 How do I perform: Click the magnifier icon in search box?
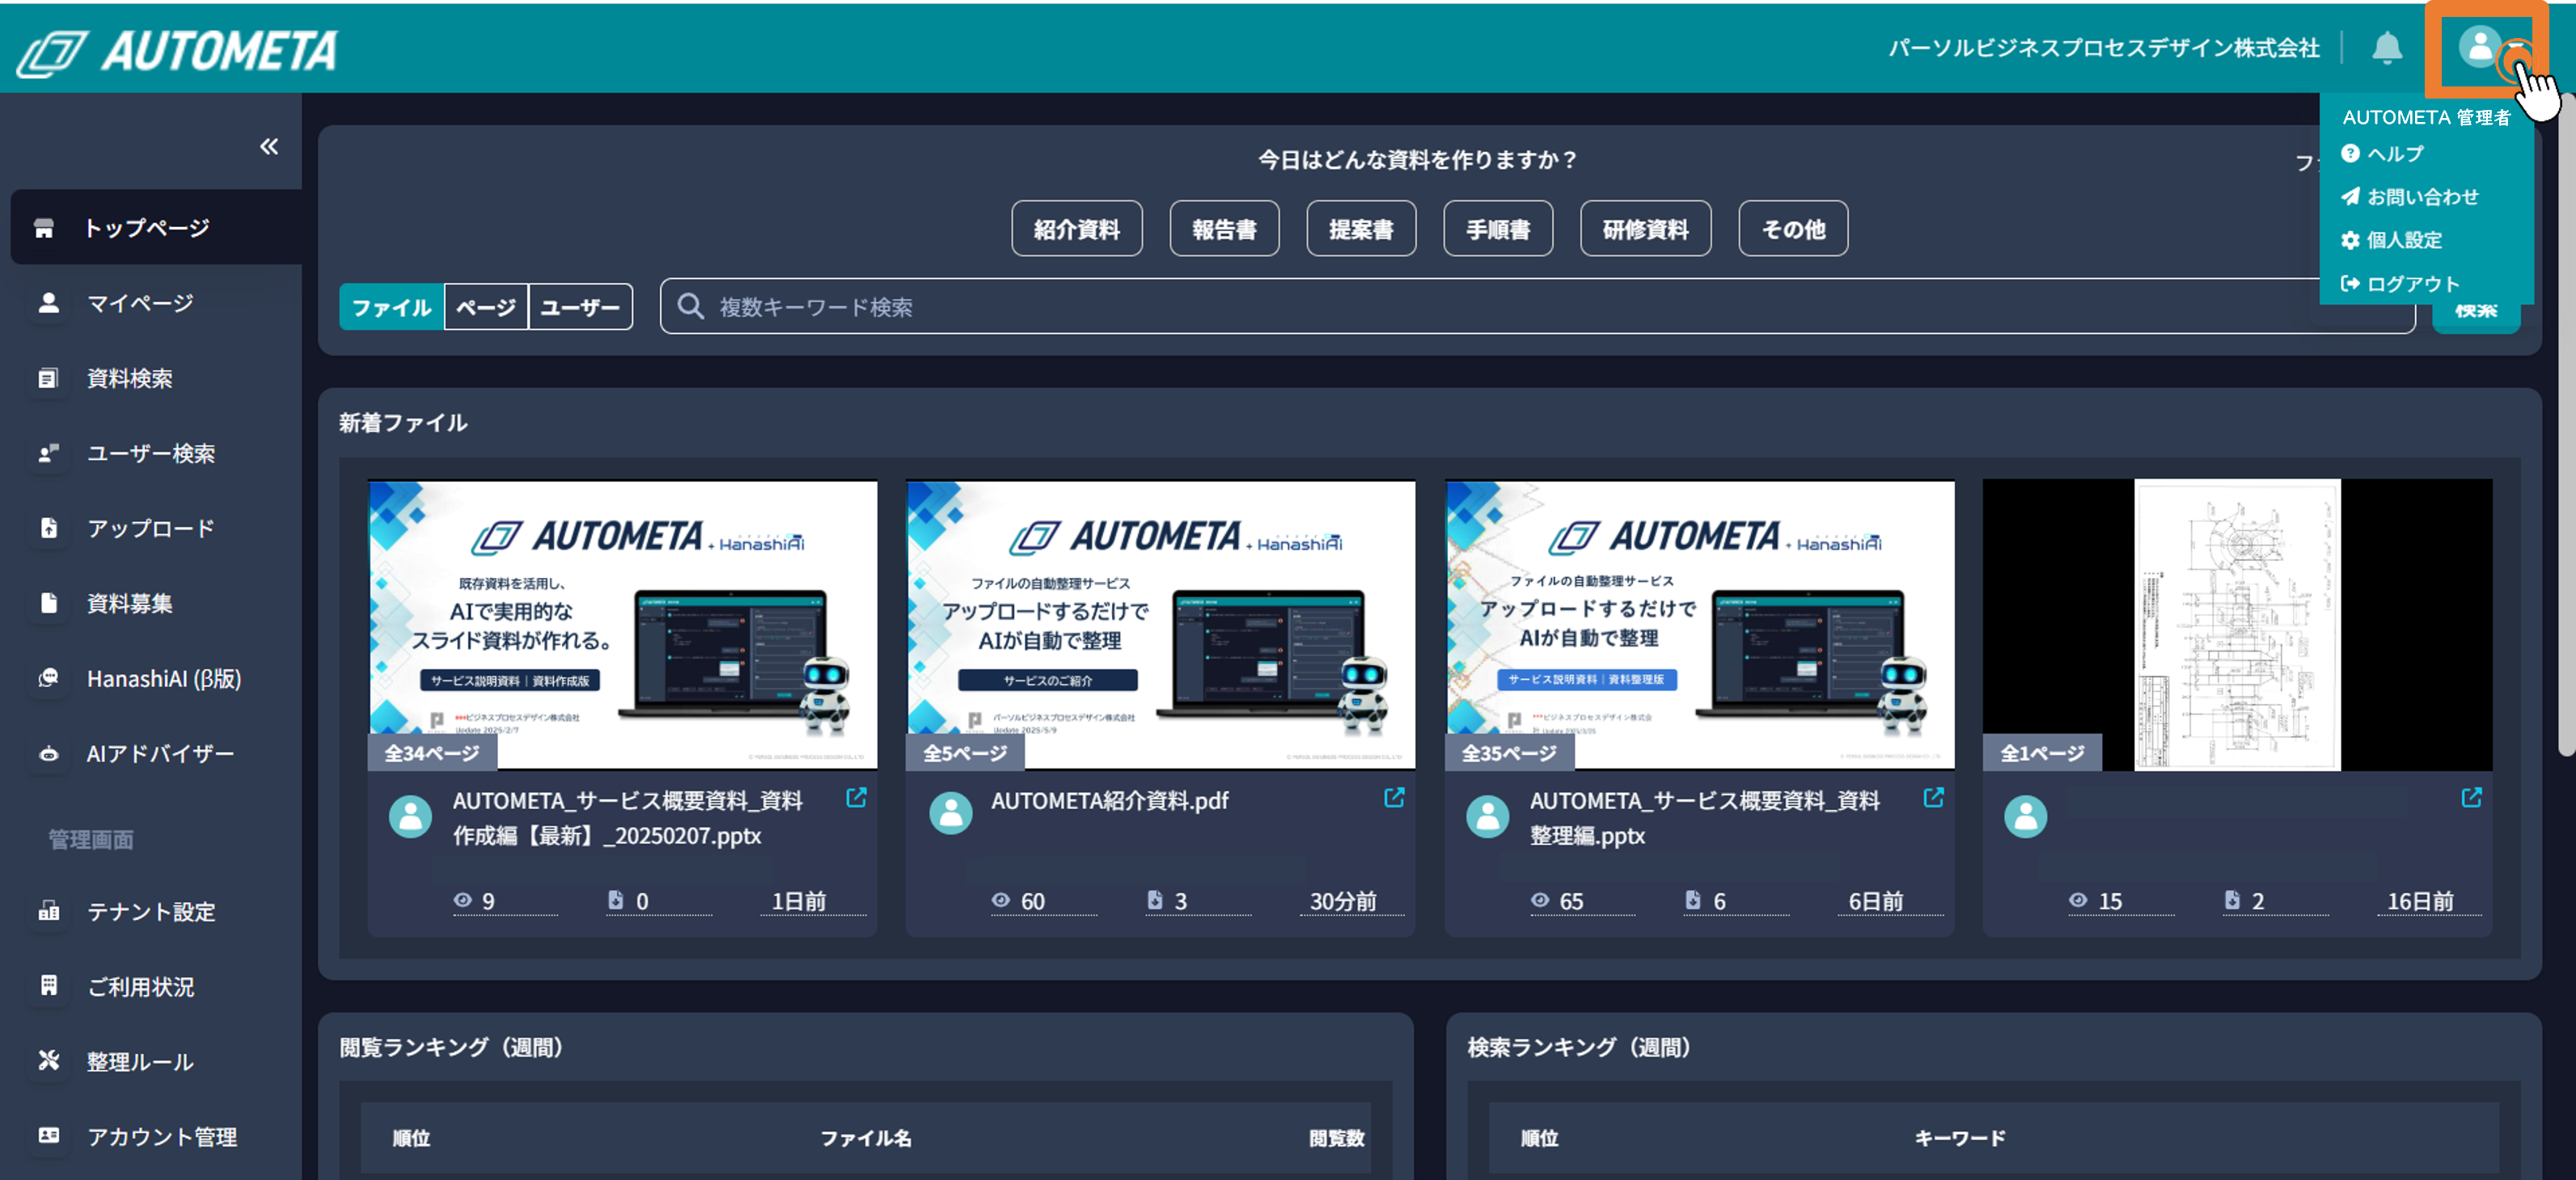click(x=690, y=306)
